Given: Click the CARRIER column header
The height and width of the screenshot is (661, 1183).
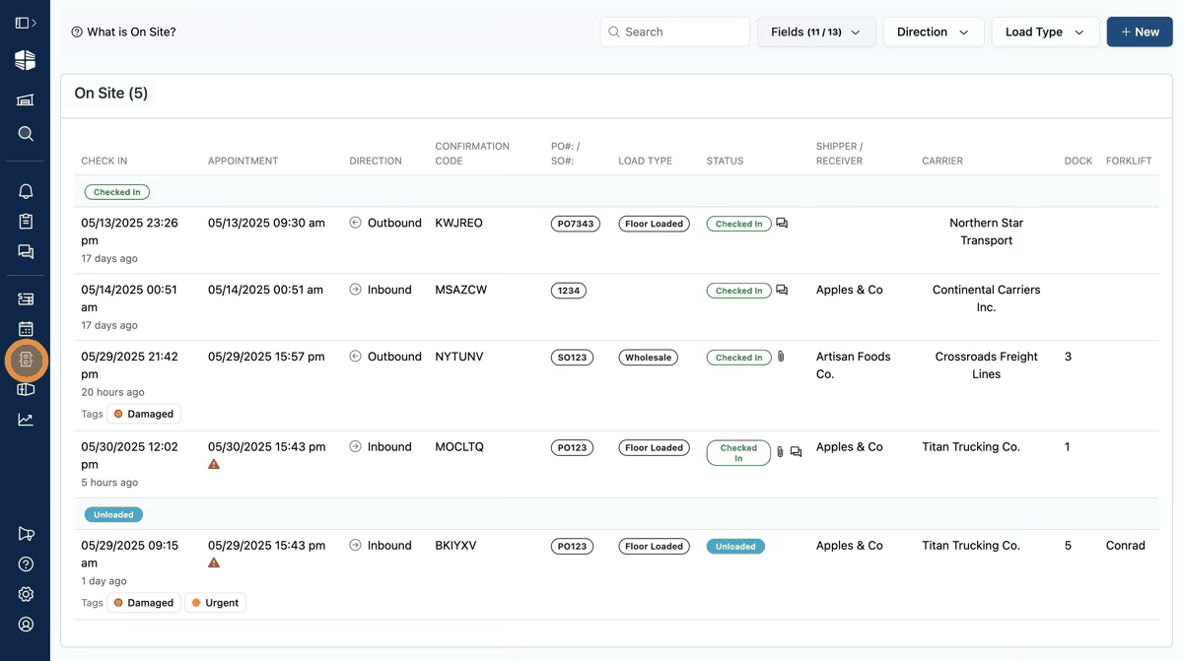Looking at the screenshot, I should pos(942,161).
